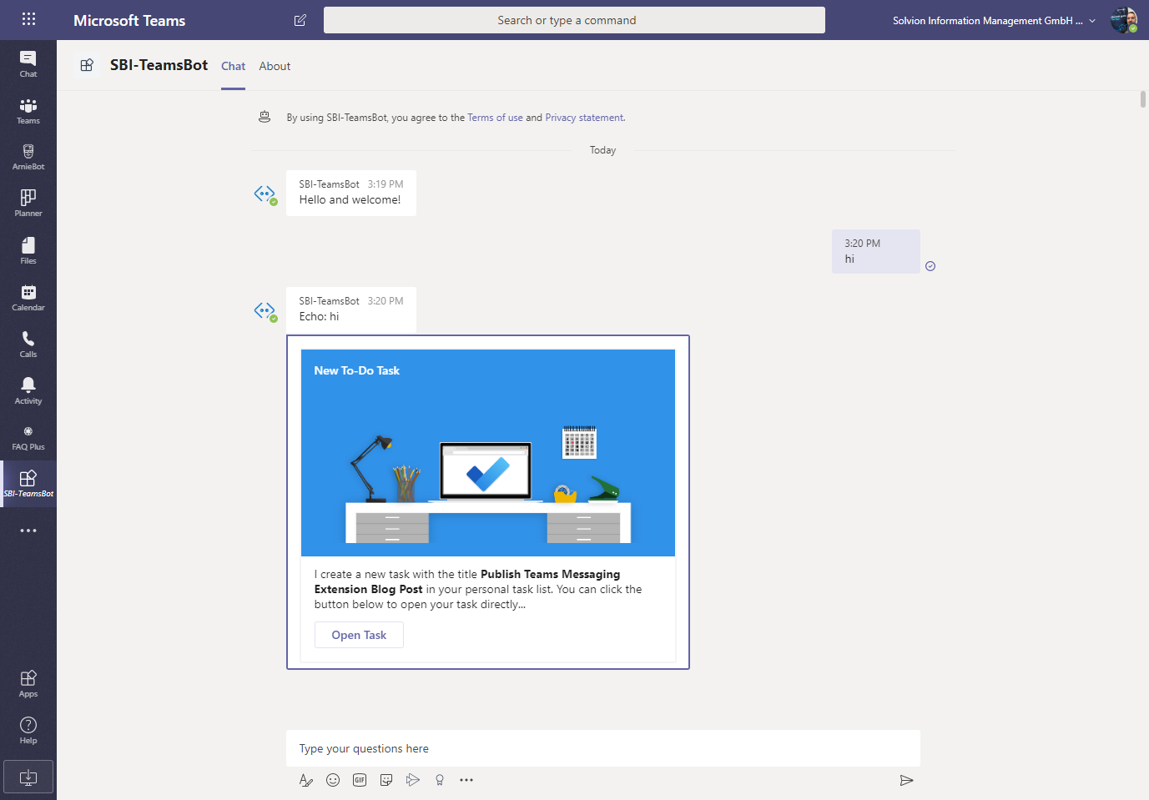Open Calls in the left rail

[x=28, y=344]
